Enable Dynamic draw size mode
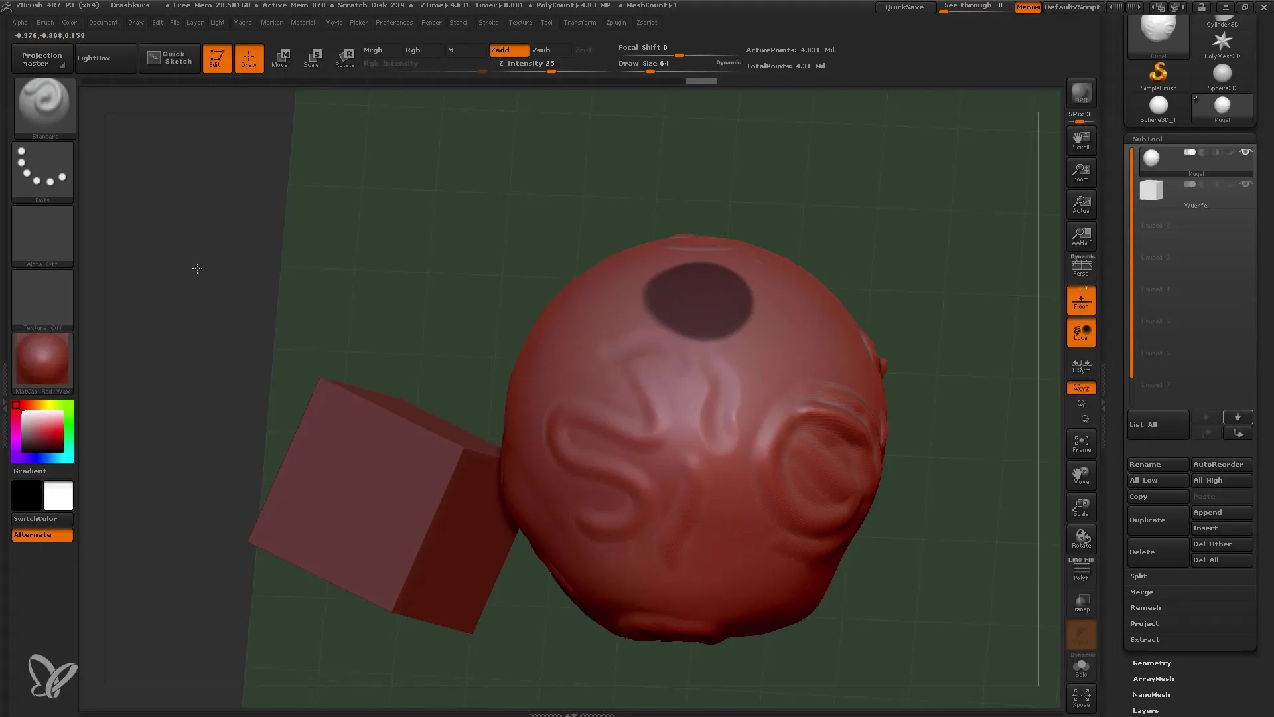The image size is (1274, 717). pos(727,62)
